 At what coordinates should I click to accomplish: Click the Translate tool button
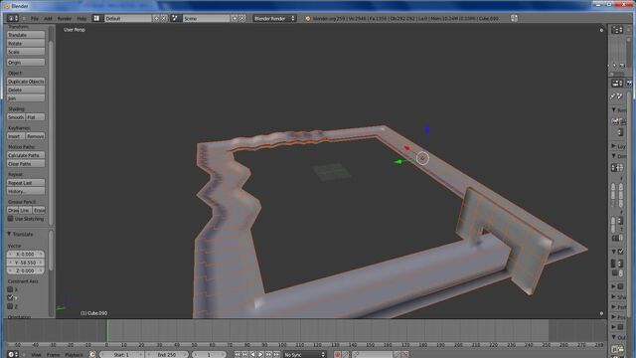tap(26, 35)
